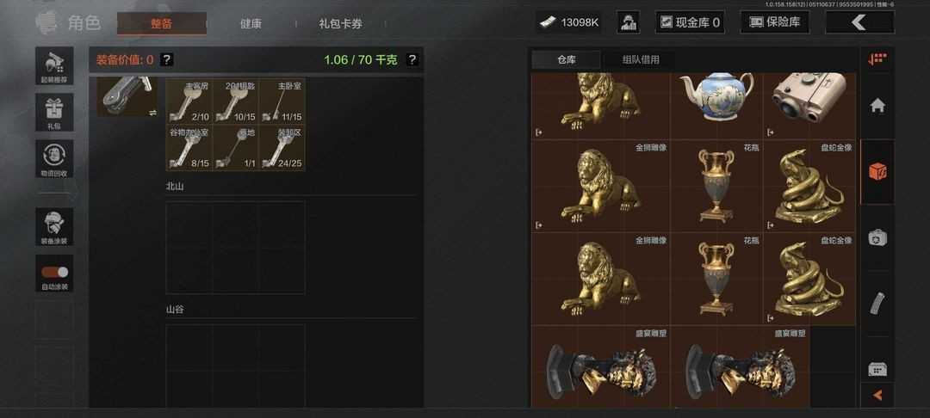Collapse the storage sidebar with orange arrow
930x418 pixels.
[x=877, y=396]
